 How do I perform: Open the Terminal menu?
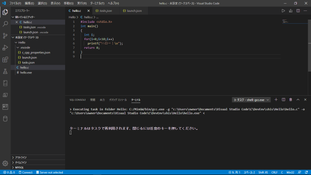pos(97,3)
